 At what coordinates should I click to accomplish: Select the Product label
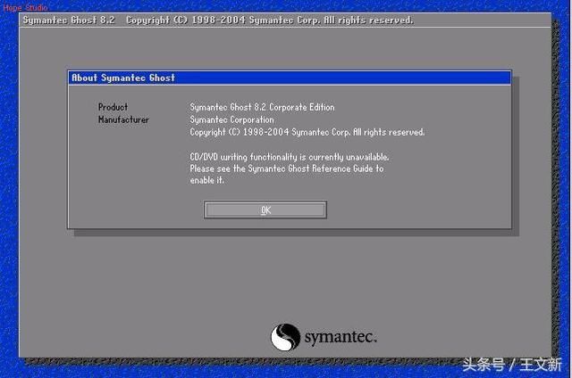point(113,107)
